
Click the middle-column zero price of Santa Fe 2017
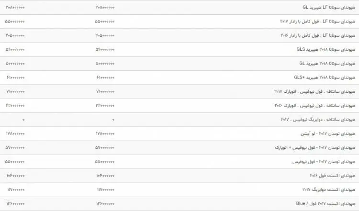point(113,120)
